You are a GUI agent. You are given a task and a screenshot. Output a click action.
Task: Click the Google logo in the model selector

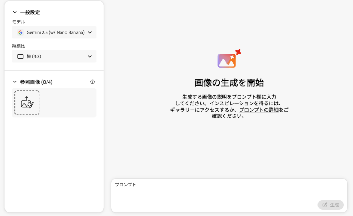20,33
